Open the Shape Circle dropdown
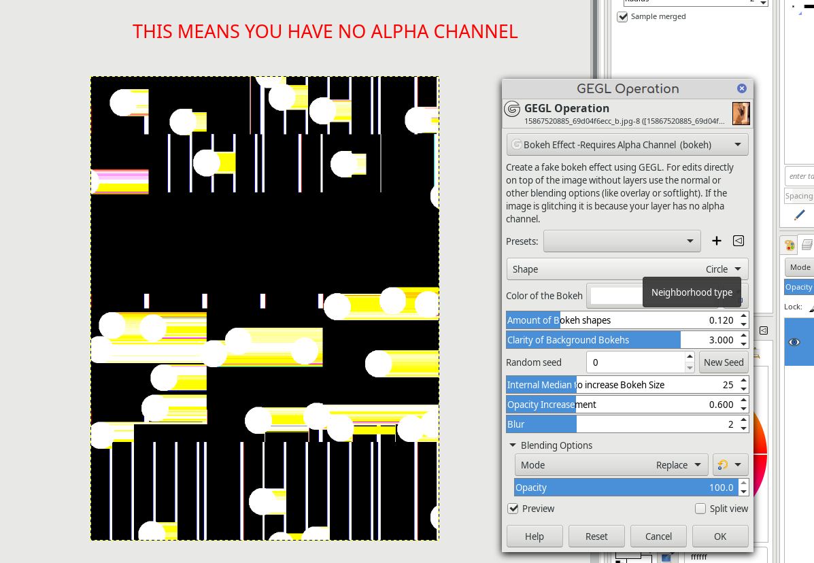Image resolution: width=814 pixels, height=563 pixels. click(627, 269)
